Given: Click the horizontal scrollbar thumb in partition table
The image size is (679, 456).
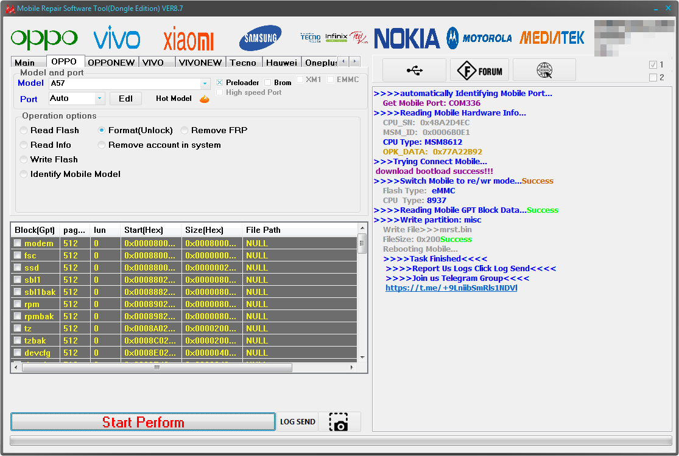Looking at the screenshot, I should pos(157,367).
